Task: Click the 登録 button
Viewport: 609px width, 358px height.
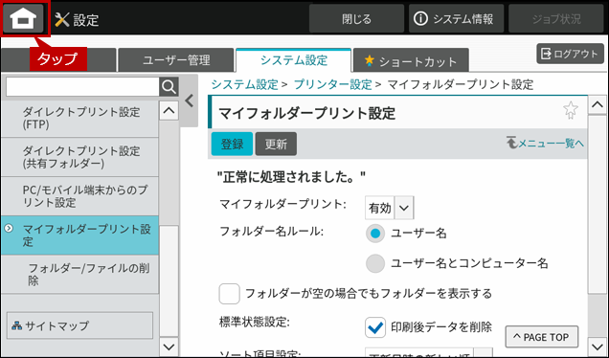Action: pos(232,144)
